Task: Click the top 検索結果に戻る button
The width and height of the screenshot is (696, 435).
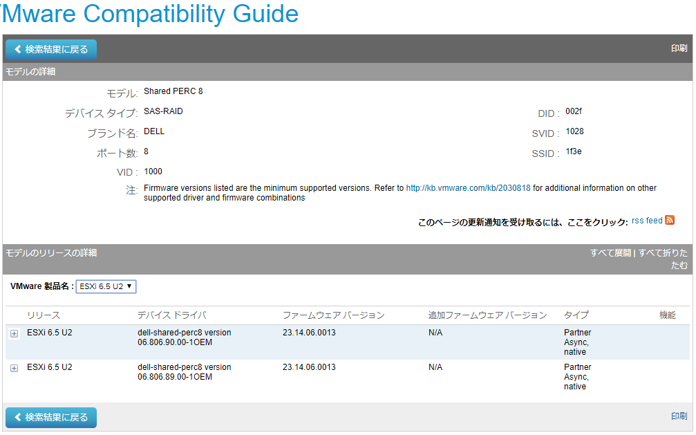Action: (x=51, y=49)
